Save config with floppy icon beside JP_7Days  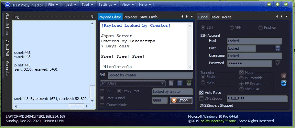coord(180,83)
